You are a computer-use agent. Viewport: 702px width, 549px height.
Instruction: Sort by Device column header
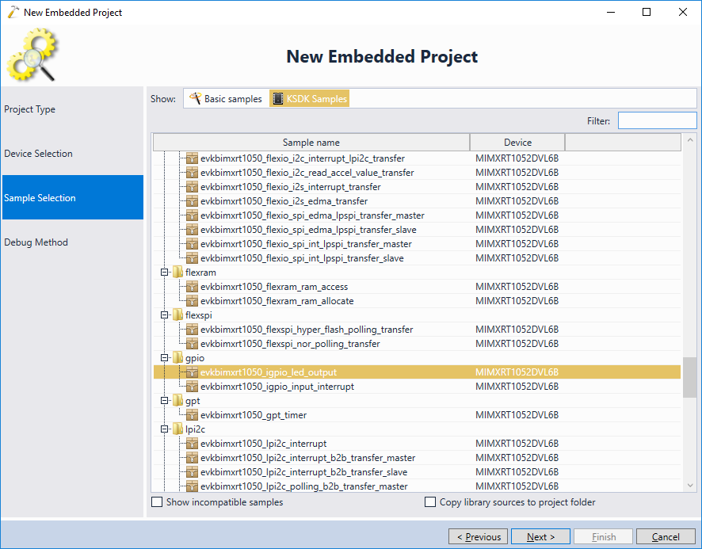point(517,143)
